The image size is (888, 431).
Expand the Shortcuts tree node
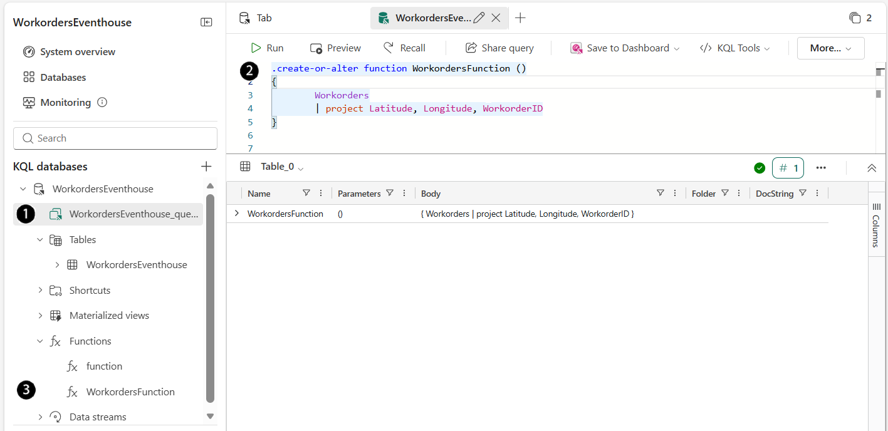click(40, 290)
